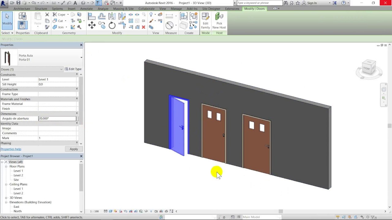Viewport: 392px width, 220px height.
Task: Click the red Delete icon
Action: tap(143, 27)
